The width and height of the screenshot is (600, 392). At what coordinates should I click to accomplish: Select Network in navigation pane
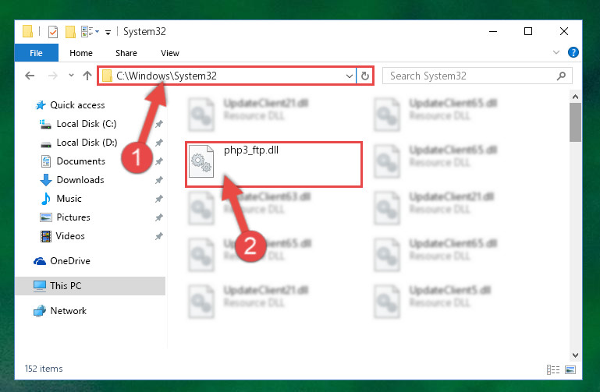68,311
